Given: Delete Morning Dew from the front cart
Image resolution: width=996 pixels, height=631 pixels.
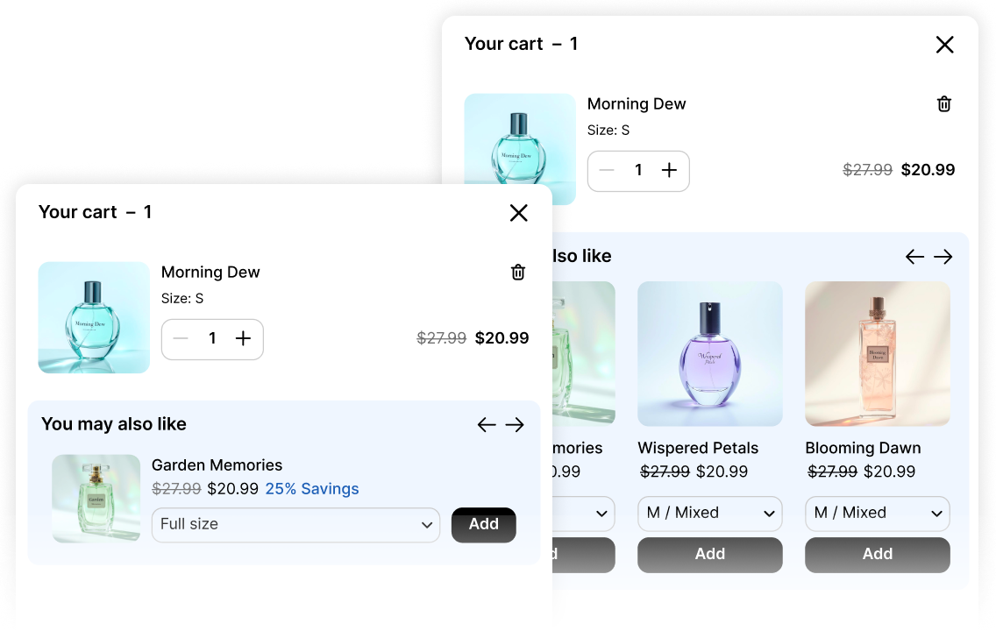Looking at the screenshot, I should 518,273.
